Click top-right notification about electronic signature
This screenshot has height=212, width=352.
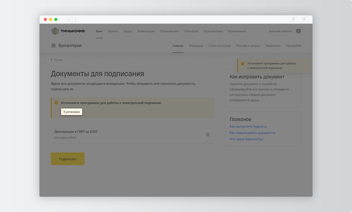275,65
